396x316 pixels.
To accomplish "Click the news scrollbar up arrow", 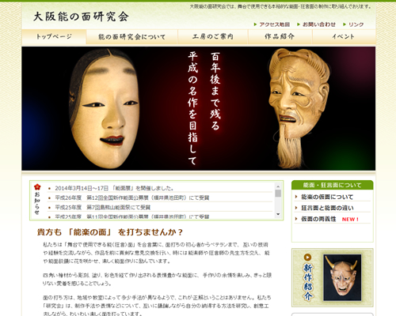I will pyautogui.click(x=278, y=186).
